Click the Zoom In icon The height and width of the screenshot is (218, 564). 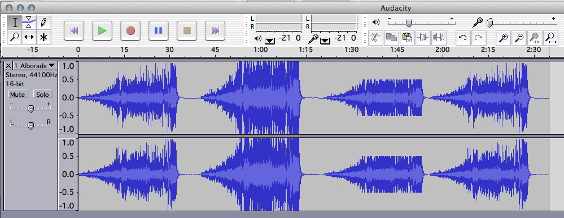(x=504, y=37)
